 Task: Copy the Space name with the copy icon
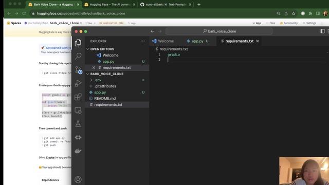coord(81,23)
